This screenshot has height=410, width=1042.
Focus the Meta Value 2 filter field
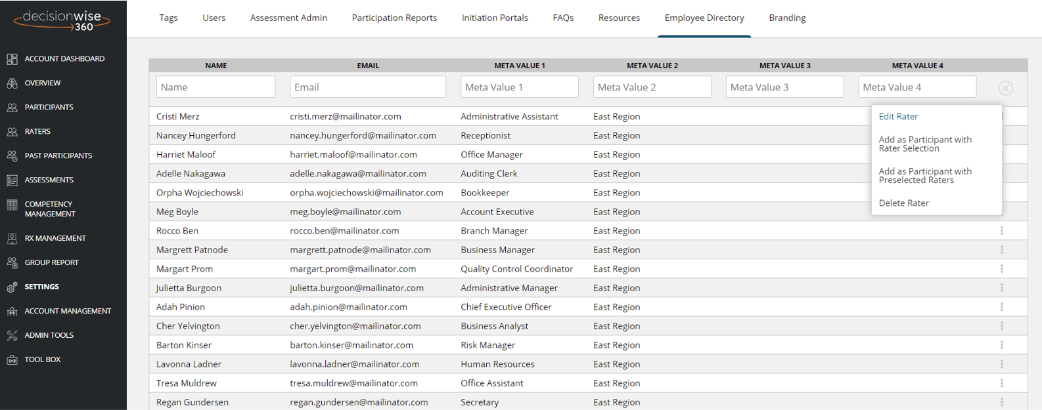tap(652, 87)
